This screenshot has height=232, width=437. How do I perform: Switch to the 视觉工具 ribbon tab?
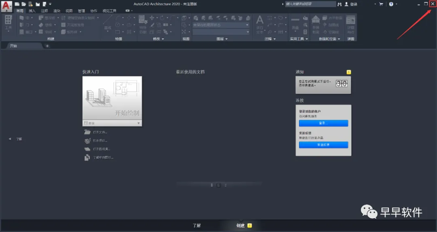tap(109, 11)
